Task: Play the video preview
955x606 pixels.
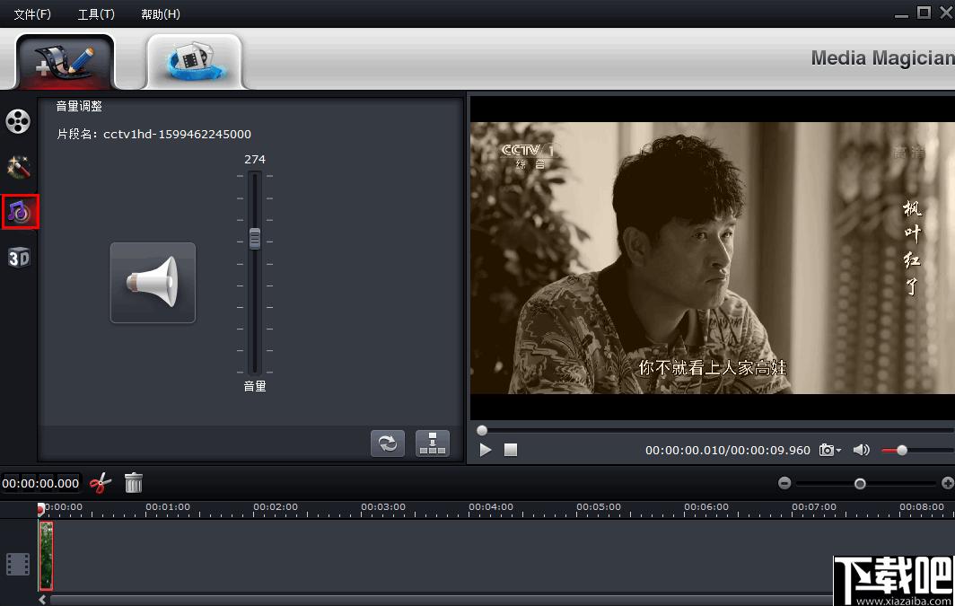Action: 486,450
